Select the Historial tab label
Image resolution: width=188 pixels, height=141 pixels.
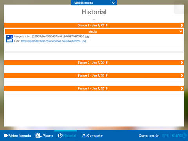point(70,136)
